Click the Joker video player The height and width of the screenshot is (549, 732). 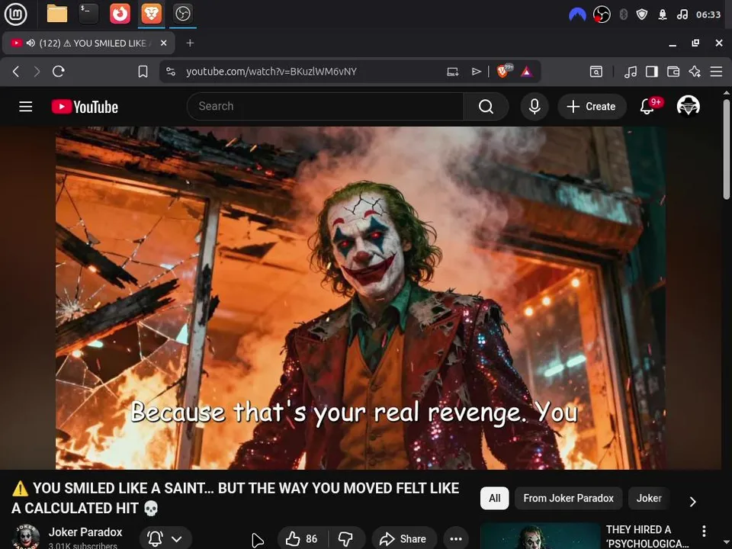[361, 298]
